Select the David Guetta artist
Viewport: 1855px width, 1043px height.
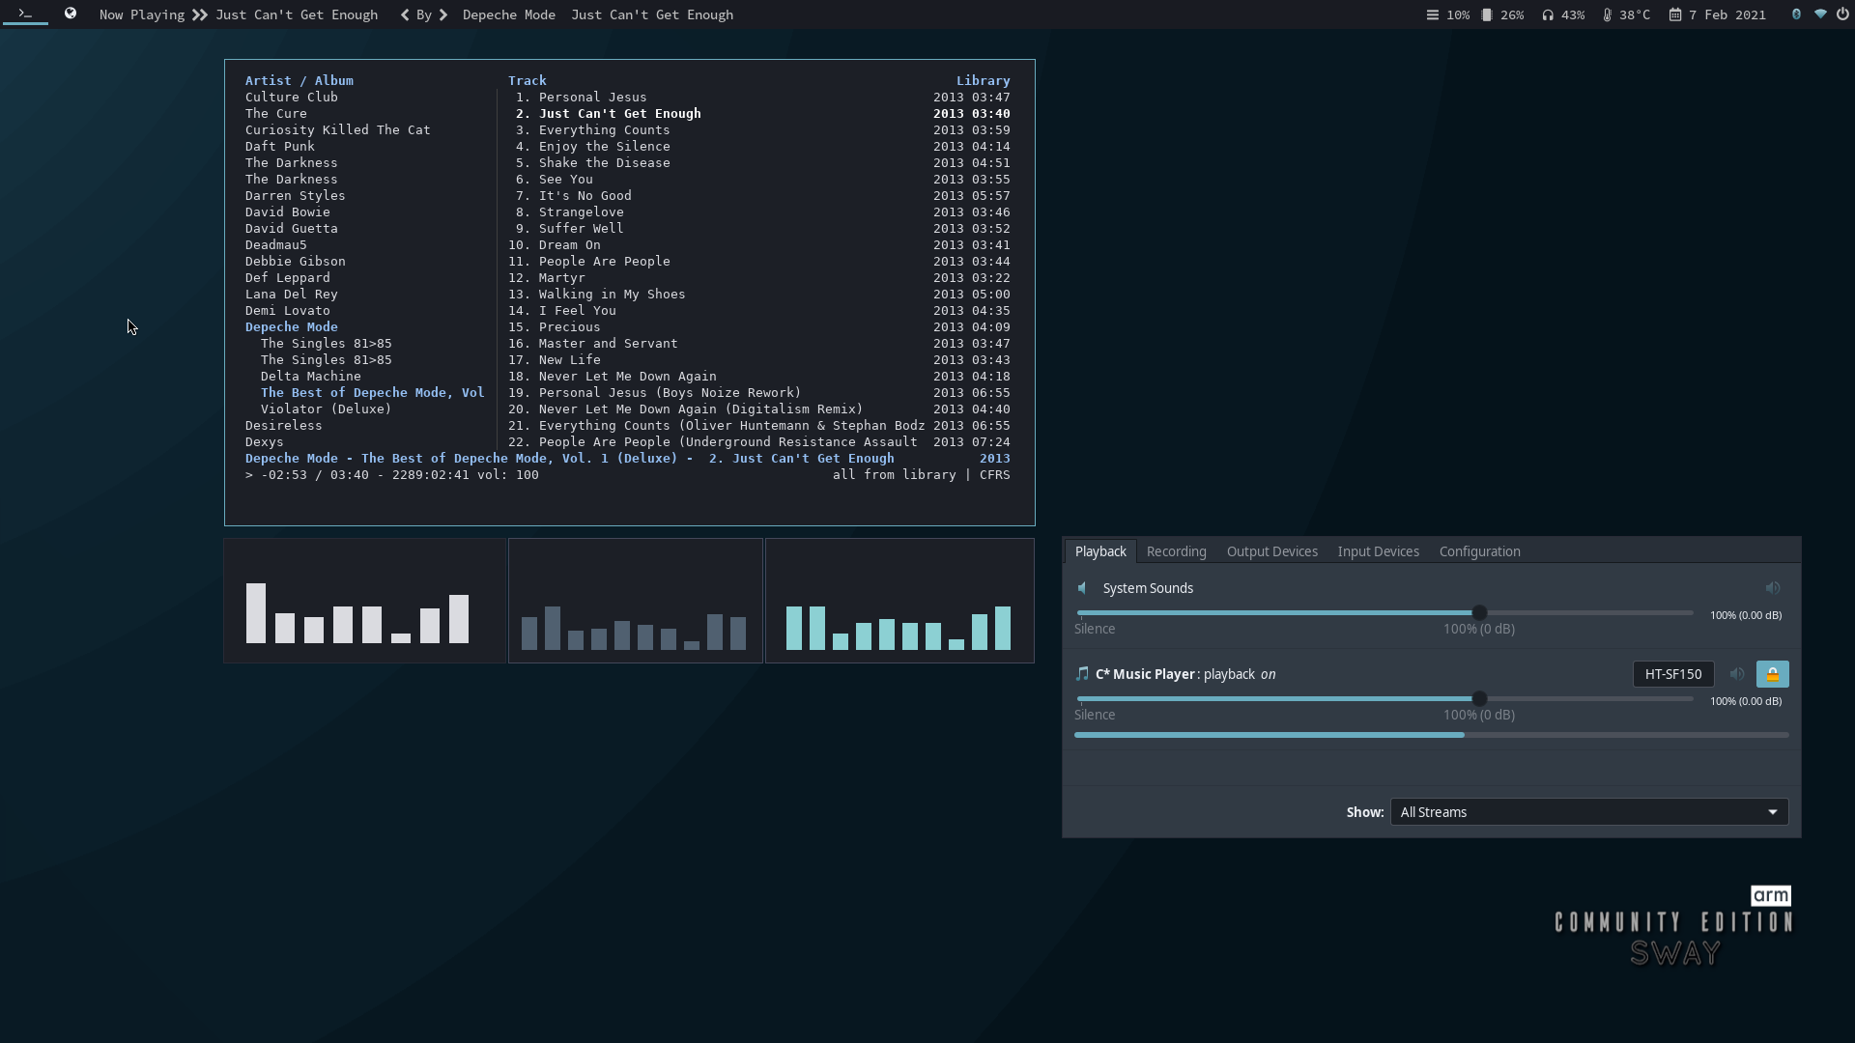[x=291, y=229]
